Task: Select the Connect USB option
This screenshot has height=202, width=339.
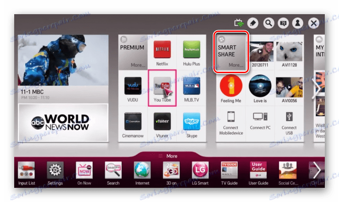Action: pos(289,124)
